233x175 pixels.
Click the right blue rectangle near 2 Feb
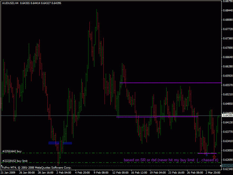pyautogui.click(x=67, y=143)
